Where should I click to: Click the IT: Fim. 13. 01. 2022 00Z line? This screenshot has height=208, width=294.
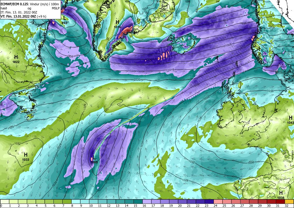point(19,12)
